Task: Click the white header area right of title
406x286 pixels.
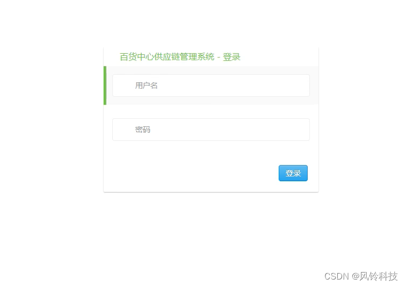Action: pos(280,57)
